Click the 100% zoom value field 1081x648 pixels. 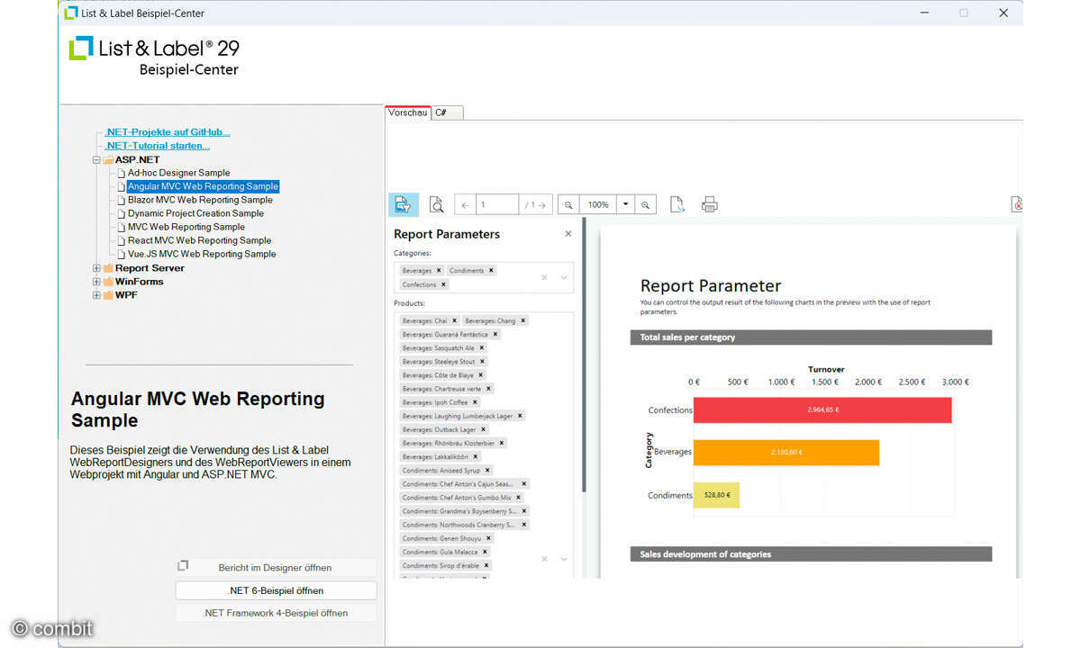click(598, 205)
